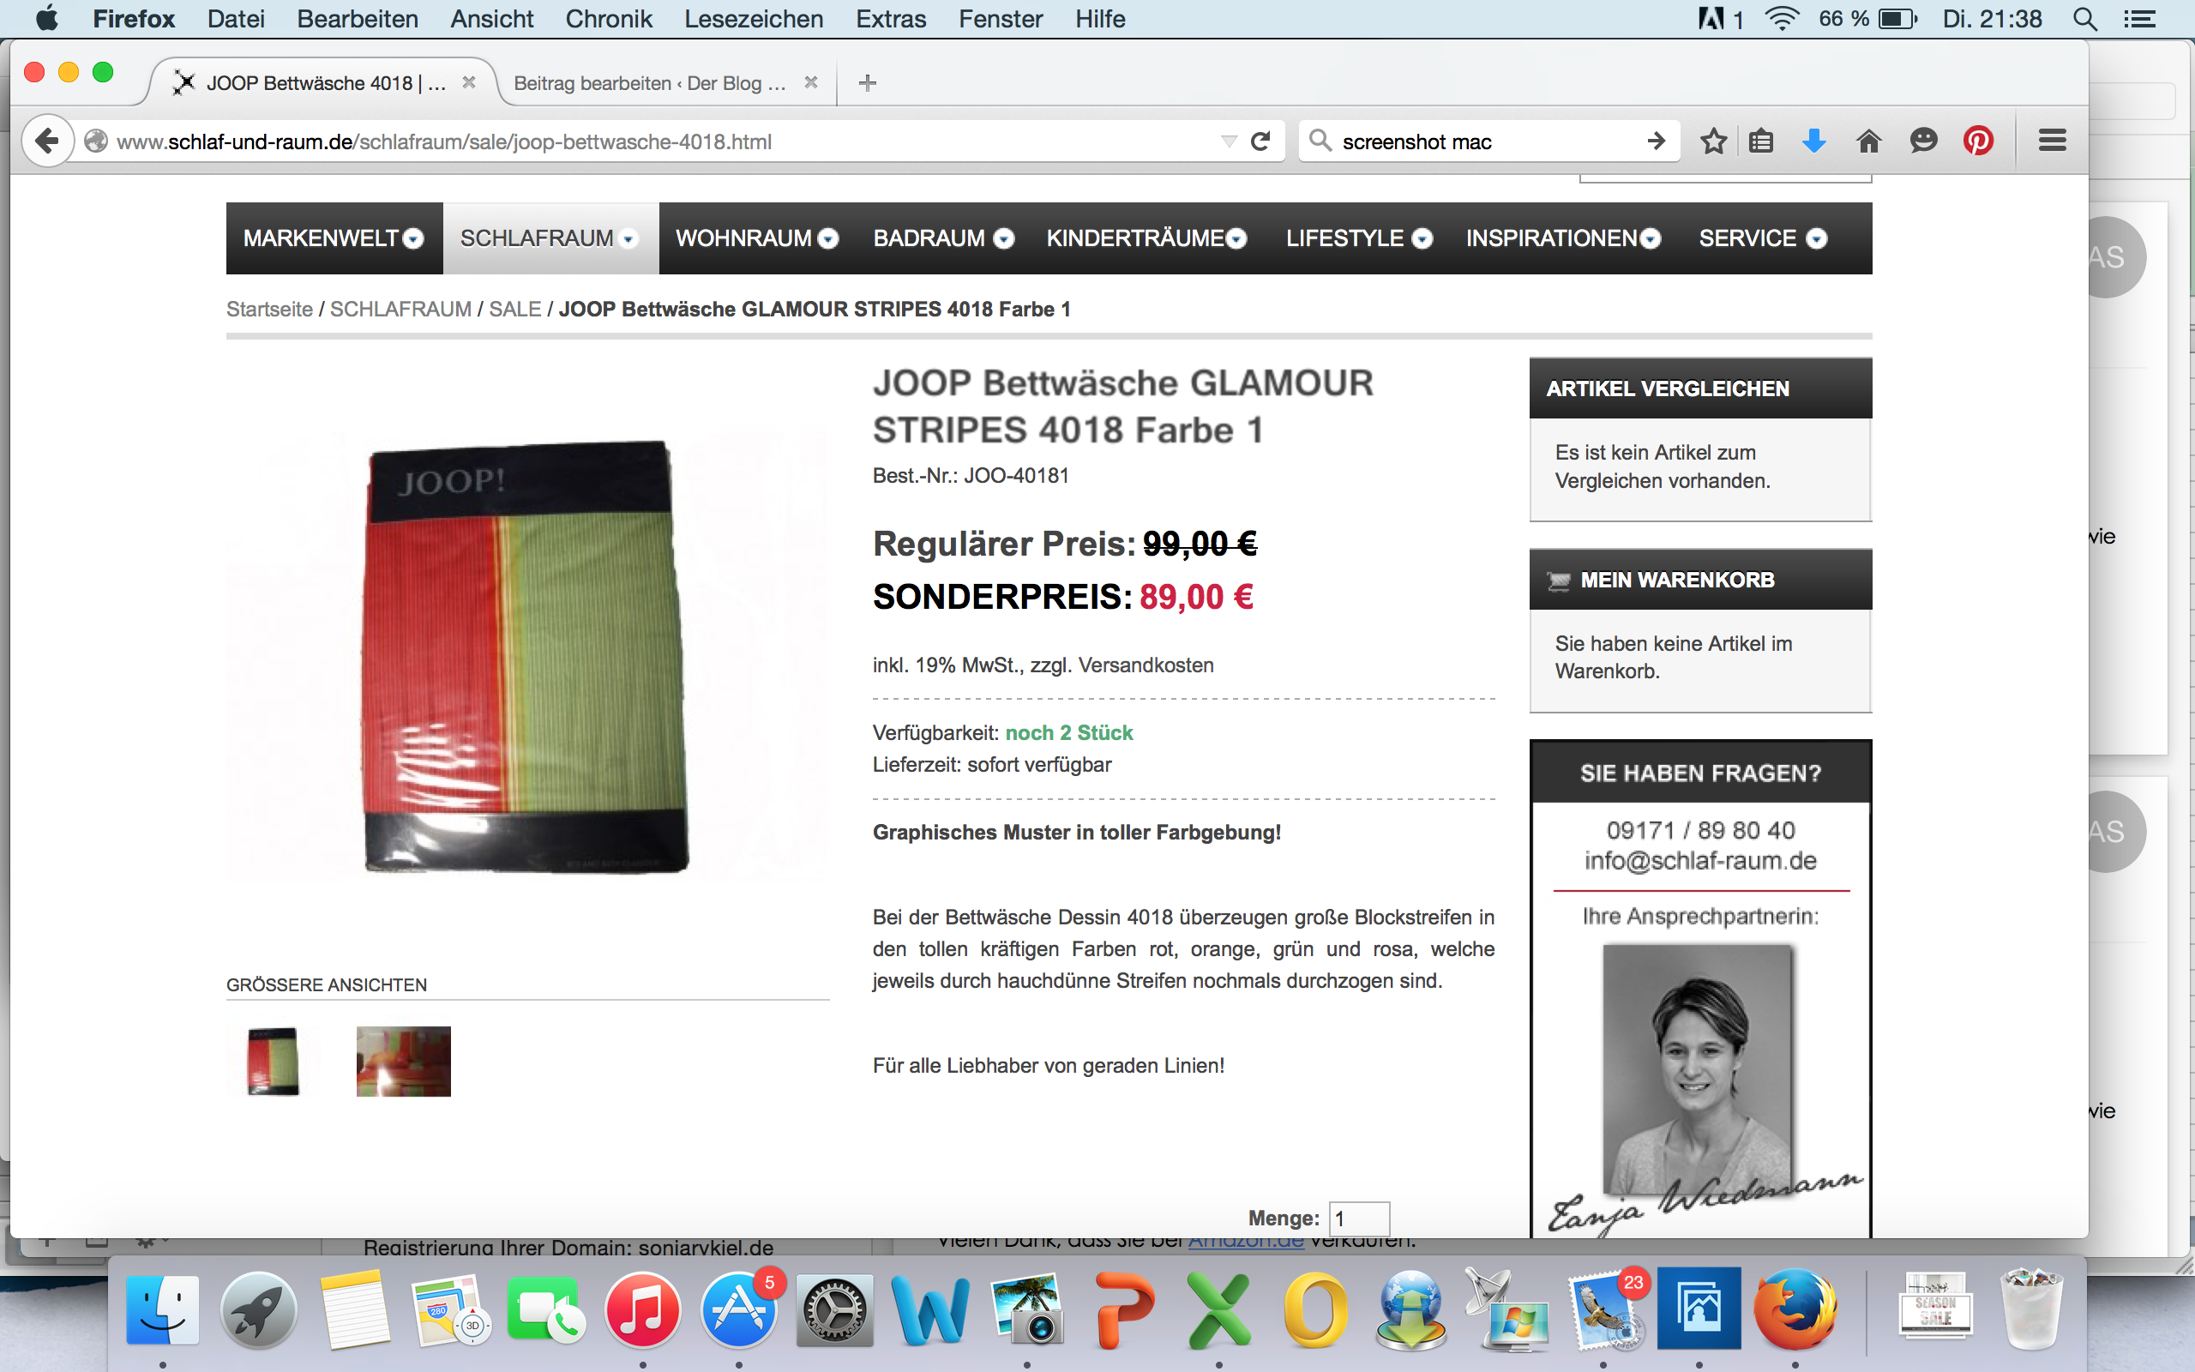The height and width of the screenshot is (1372, 2195).
Task: Launch Outlook from the Dock
Action: [x=1315, y=1309]
